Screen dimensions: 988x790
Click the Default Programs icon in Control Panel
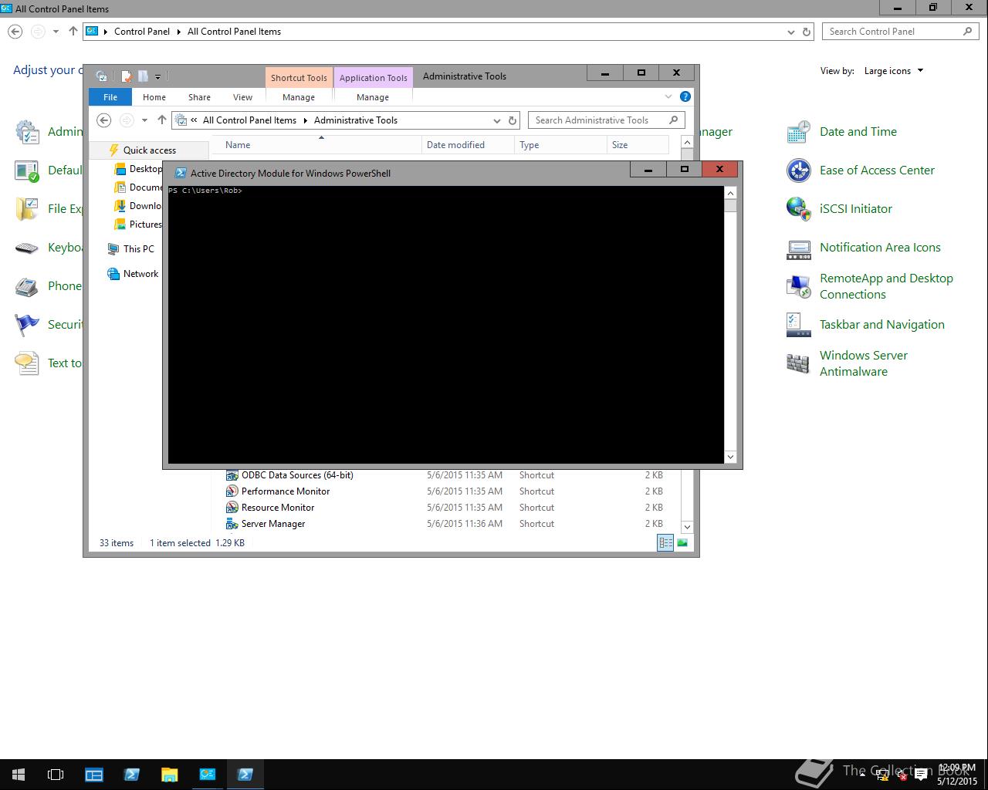tap(27, 170)
